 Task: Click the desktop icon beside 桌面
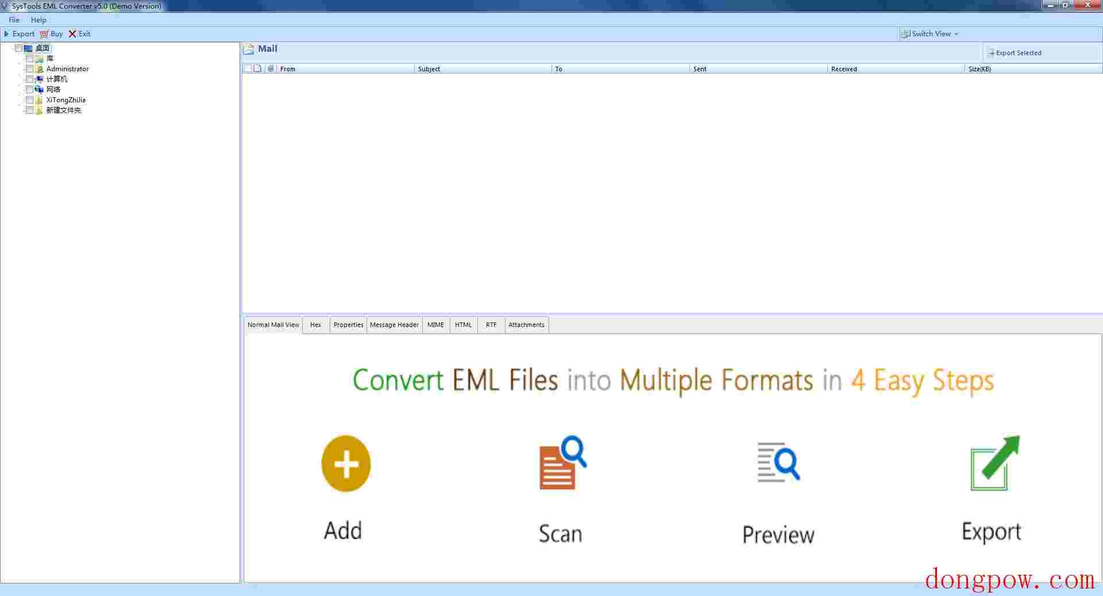tap(28, 48)
